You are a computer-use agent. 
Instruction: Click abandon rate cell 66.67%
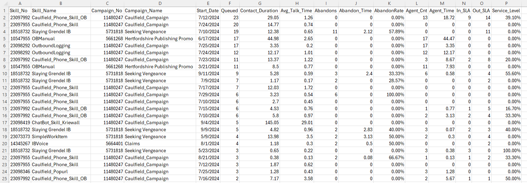(x=389, y=157)
